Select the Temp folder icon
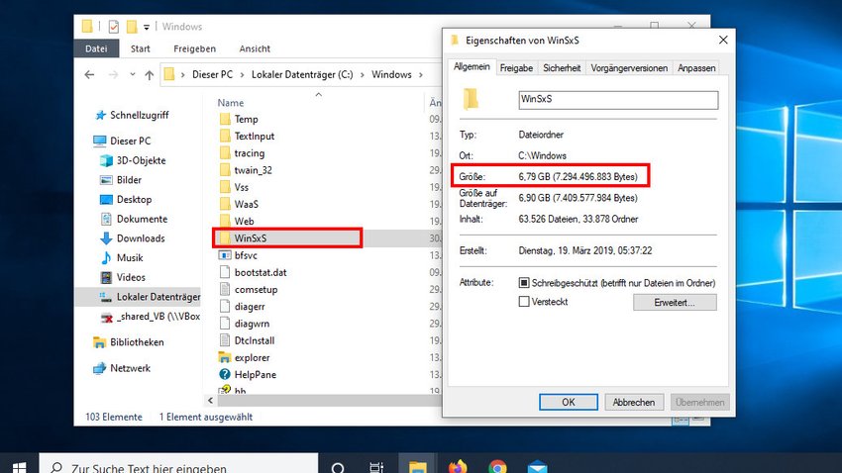This screenshot has height=473, width=842. (x=225, y=119)
